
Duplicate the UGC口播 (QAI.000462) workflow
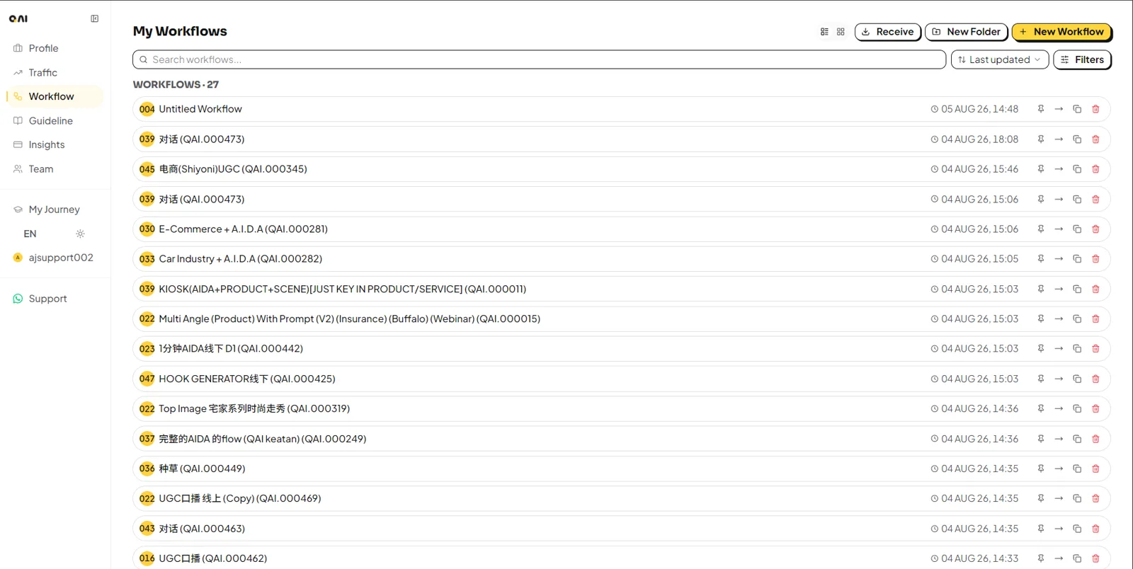click(1077, 558)
